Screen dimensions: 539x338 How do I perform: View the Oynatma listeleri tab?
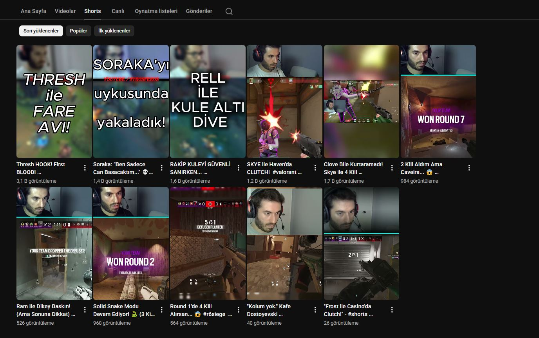click(x=156, y=11)
